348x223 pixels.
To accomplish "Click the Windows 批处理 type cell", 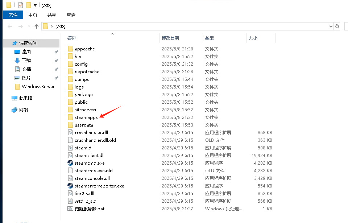I will (224, 209).
